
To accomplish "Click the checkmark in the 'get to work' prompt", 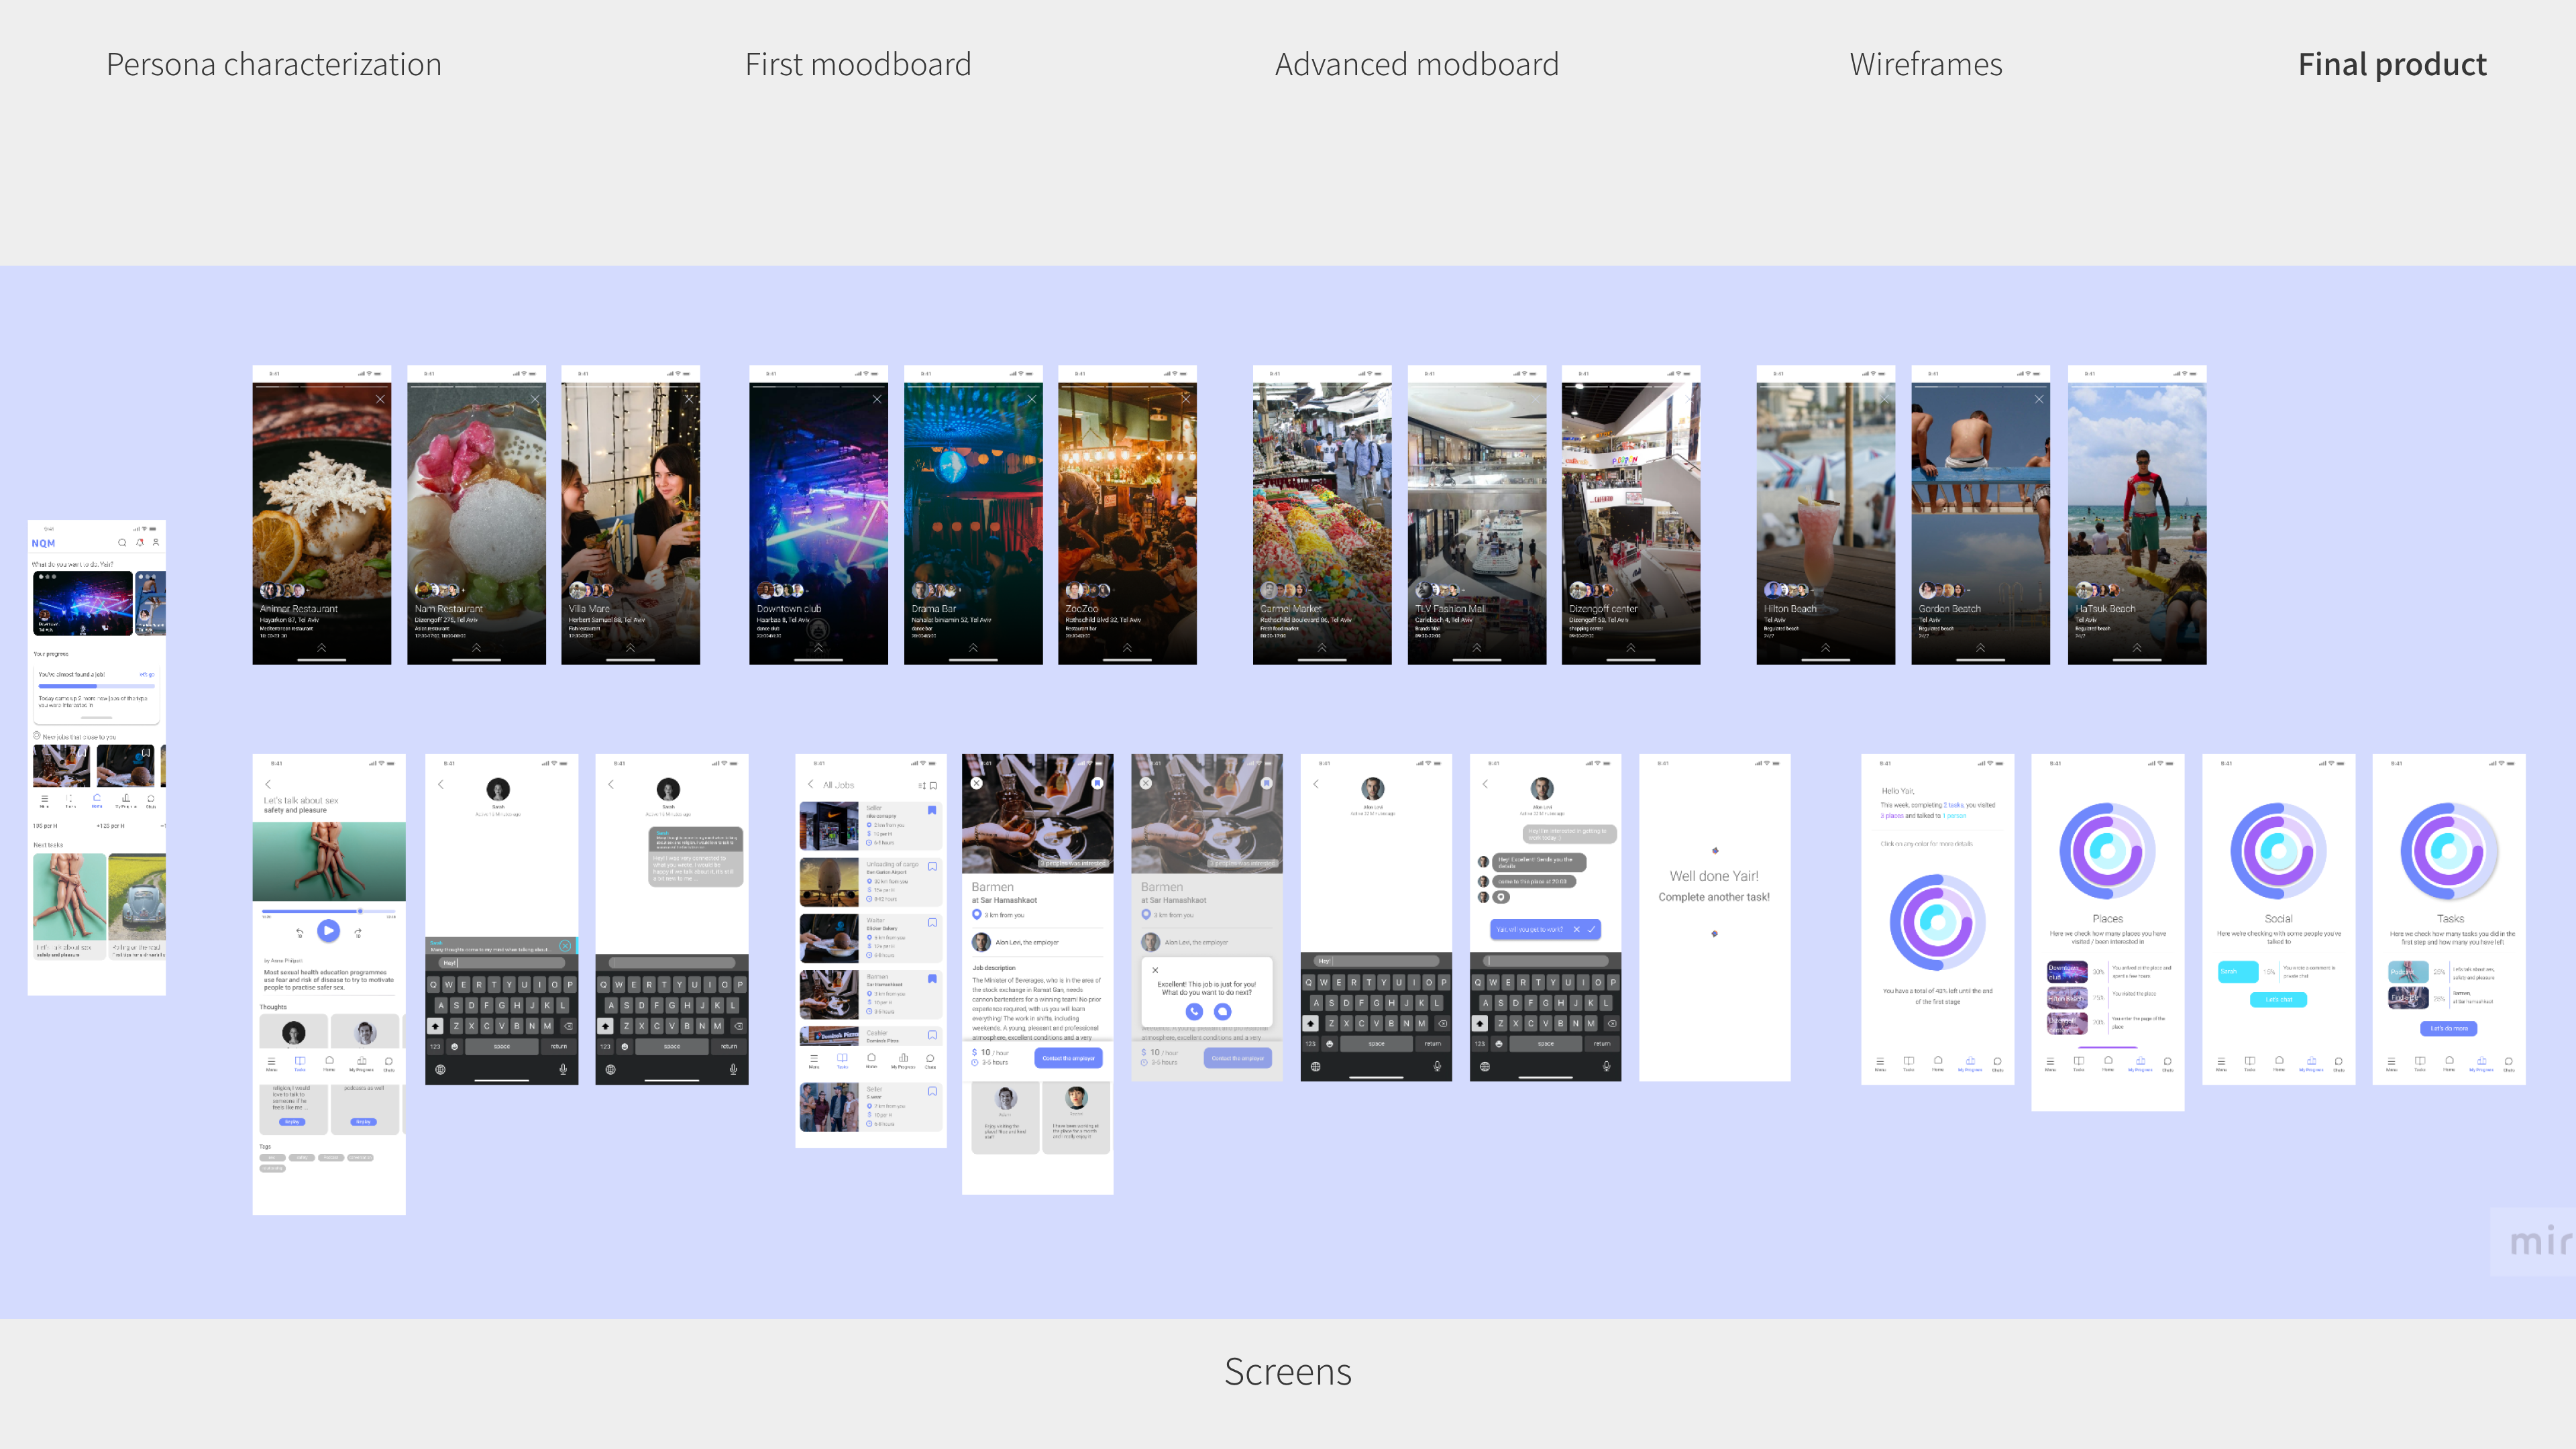I will pyautogui.click(x=1591, y=929).
